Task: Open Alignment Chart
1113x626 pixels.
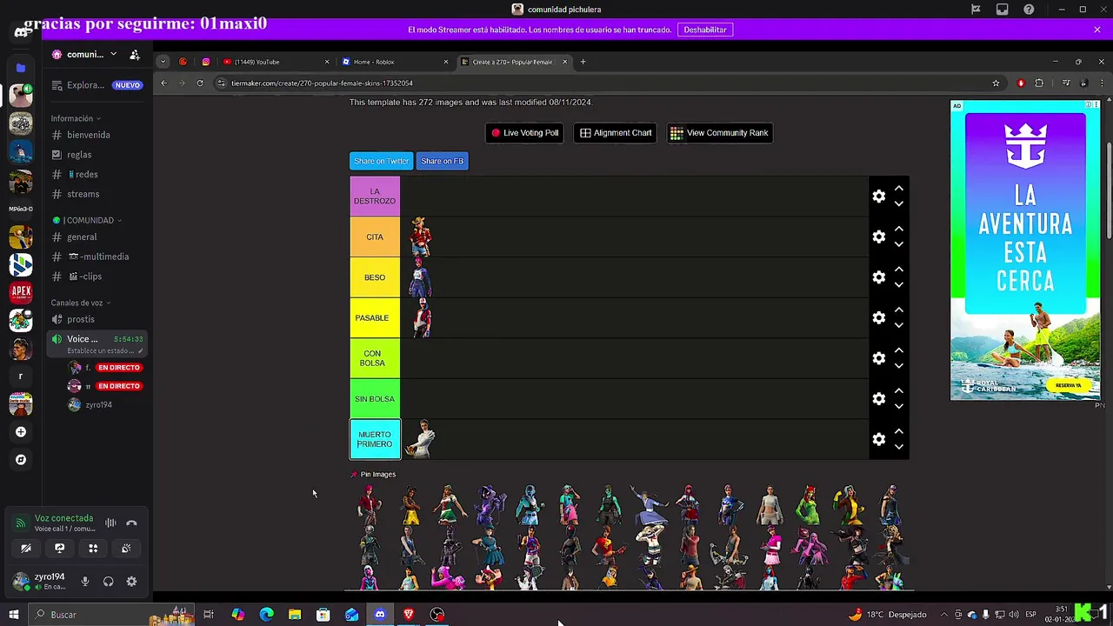Action: pos(616,133)
